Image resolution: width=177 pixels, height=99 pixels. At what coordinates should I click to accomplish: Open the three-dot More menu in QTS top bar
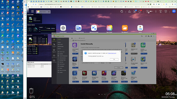click(x=156, y=11)
